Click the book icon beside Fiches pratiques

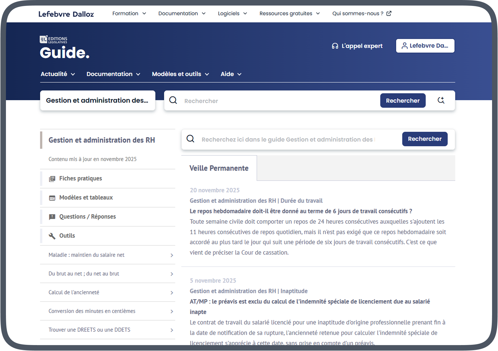tap(52, 178)
